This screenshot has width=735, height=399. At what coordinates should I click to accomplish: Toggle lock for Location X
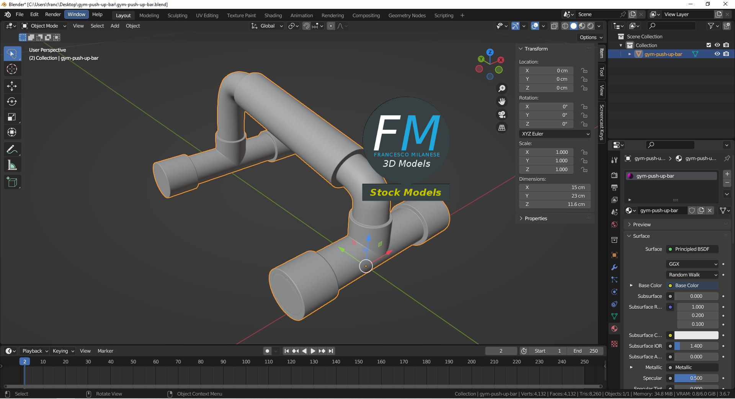click(584, 70)
